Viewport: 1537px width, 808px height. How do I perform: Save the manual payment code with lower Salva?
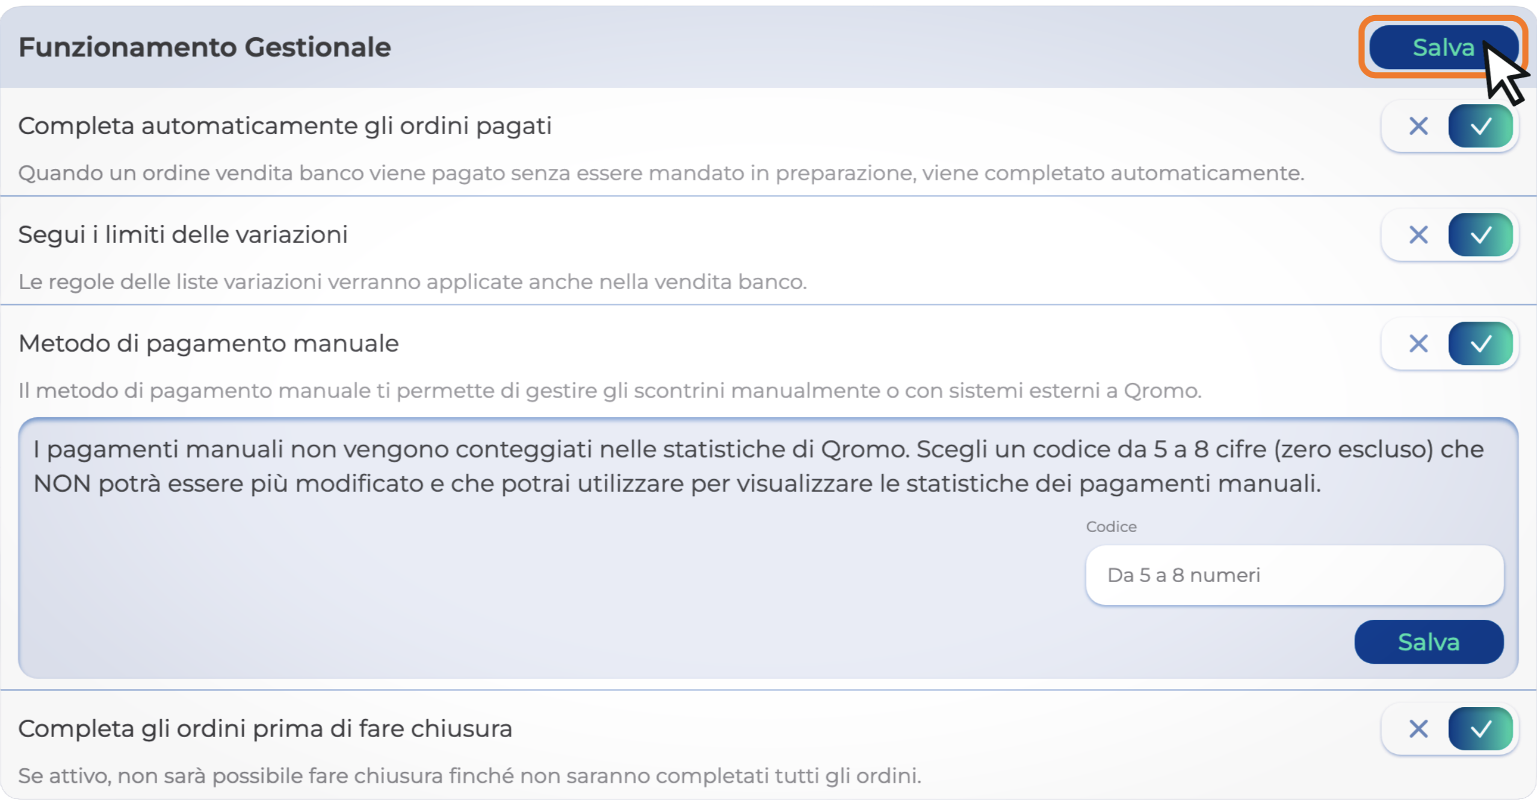point(1428,642)
